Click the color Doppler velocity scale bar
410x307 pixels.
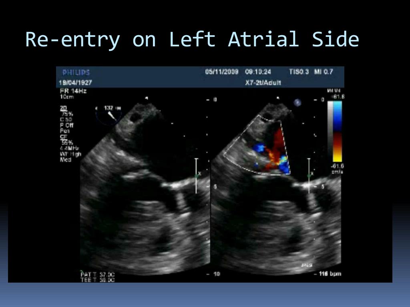coord(337,131)
